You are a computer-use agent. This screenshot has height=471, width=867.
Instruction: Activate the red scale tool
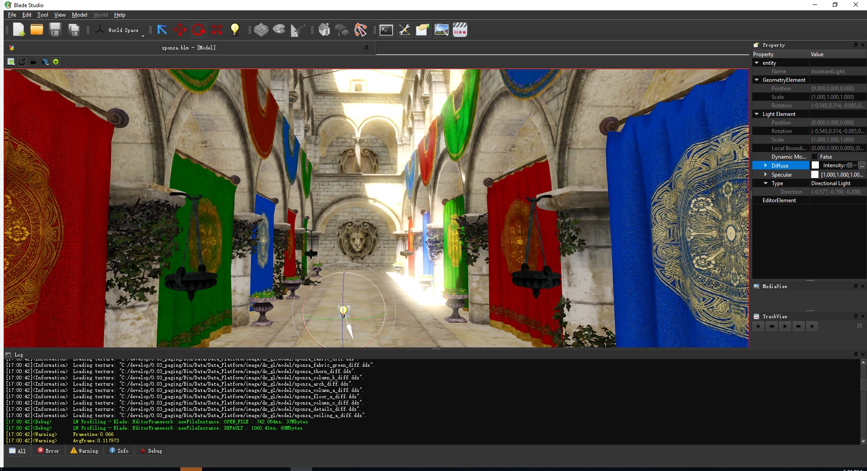217,30
